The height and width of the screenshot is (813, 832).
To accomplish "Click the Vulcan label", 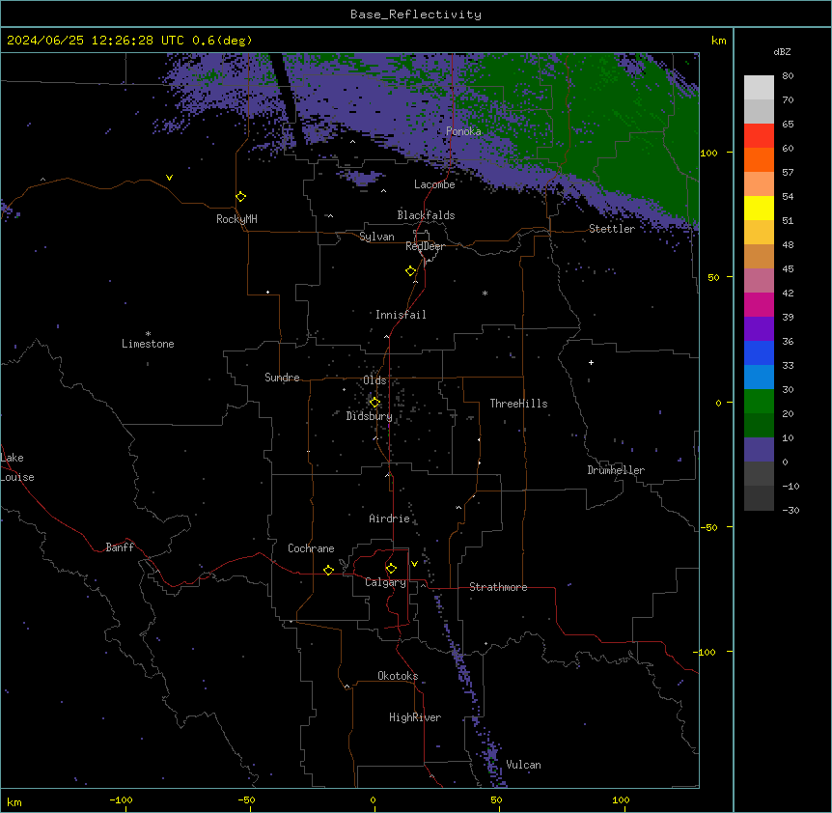I will (524, 765).
